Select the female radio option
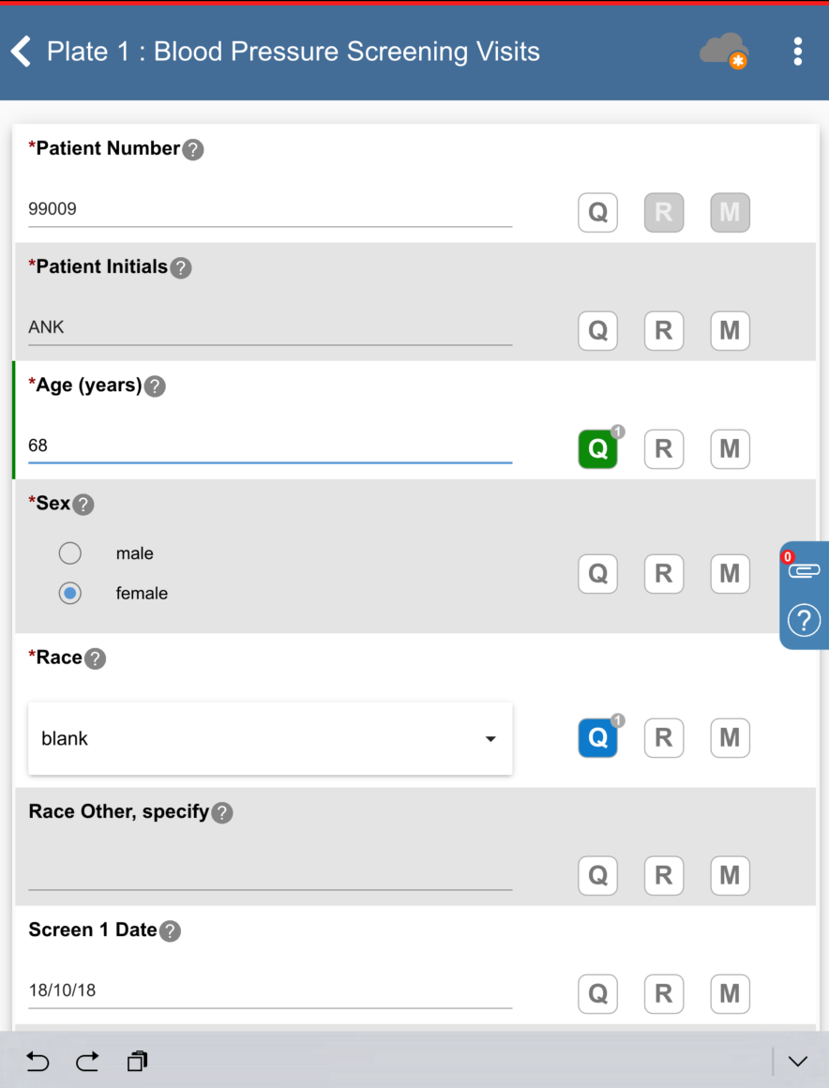 tap(70, 594)
